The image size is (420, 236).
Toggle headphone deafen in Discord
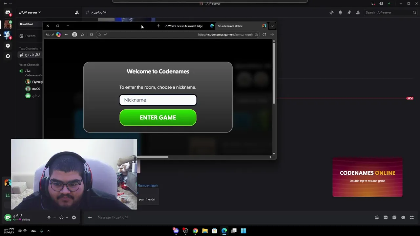(61, 217)
